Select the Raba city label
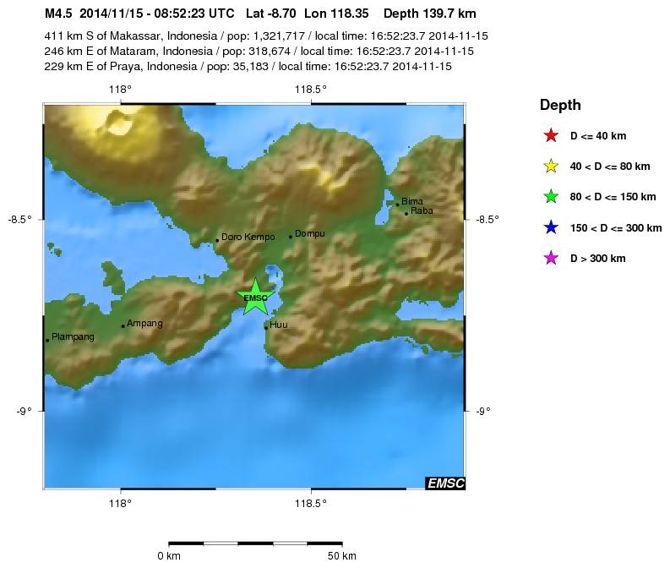This screenshot has height=568, width=670. tap(422, 210)
